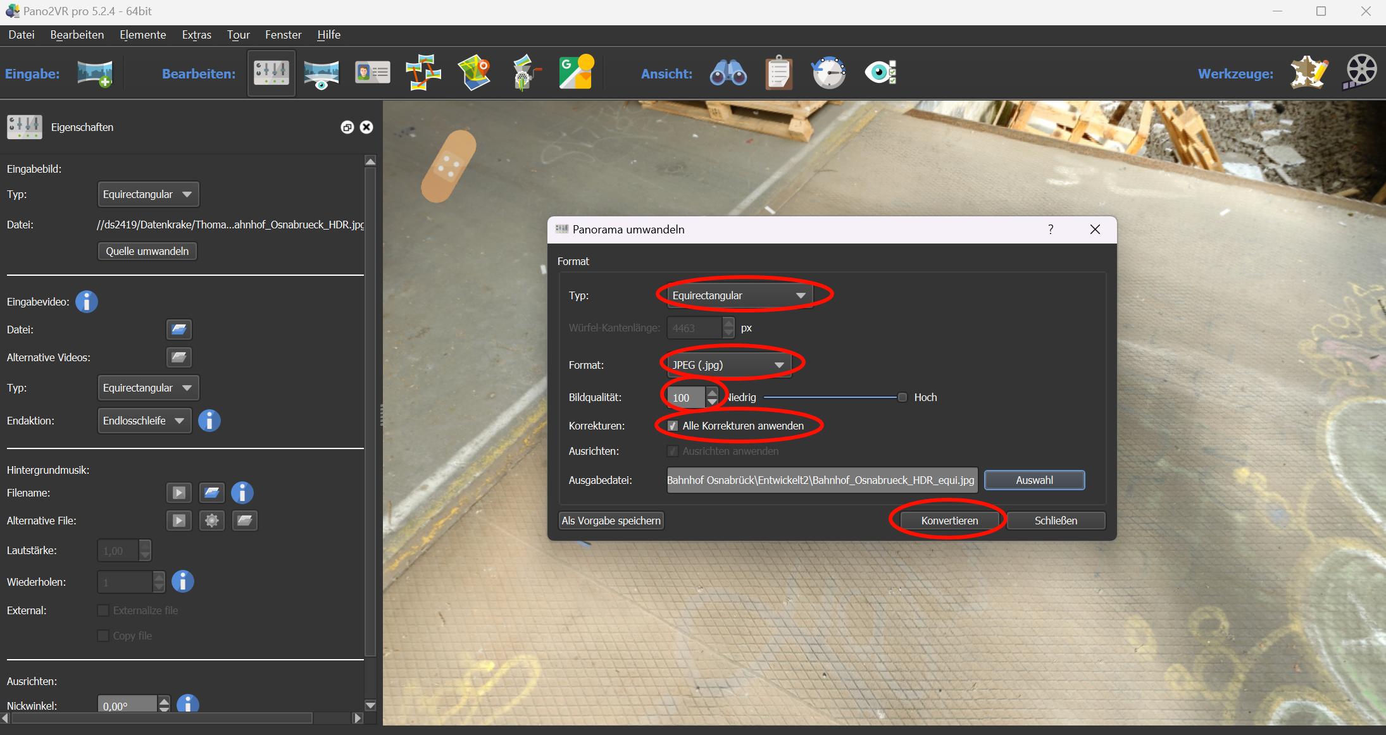Adjust the Bildqualität Niedrig-Hoch slider
The image size is (1386, 735).
[835, 397]
